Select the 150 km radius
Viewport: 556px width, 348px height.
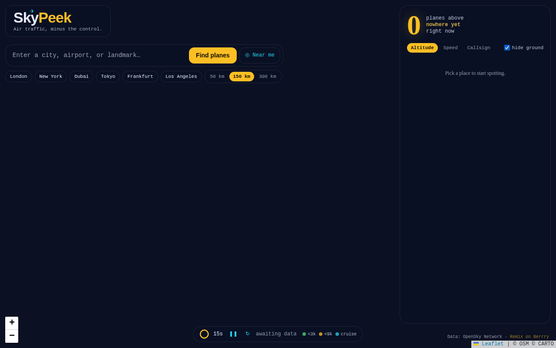pos(242,77)
